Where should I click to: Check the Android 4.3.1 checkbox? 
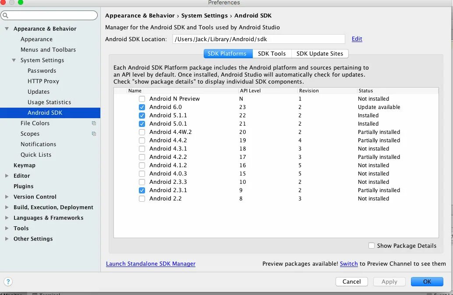142,149
